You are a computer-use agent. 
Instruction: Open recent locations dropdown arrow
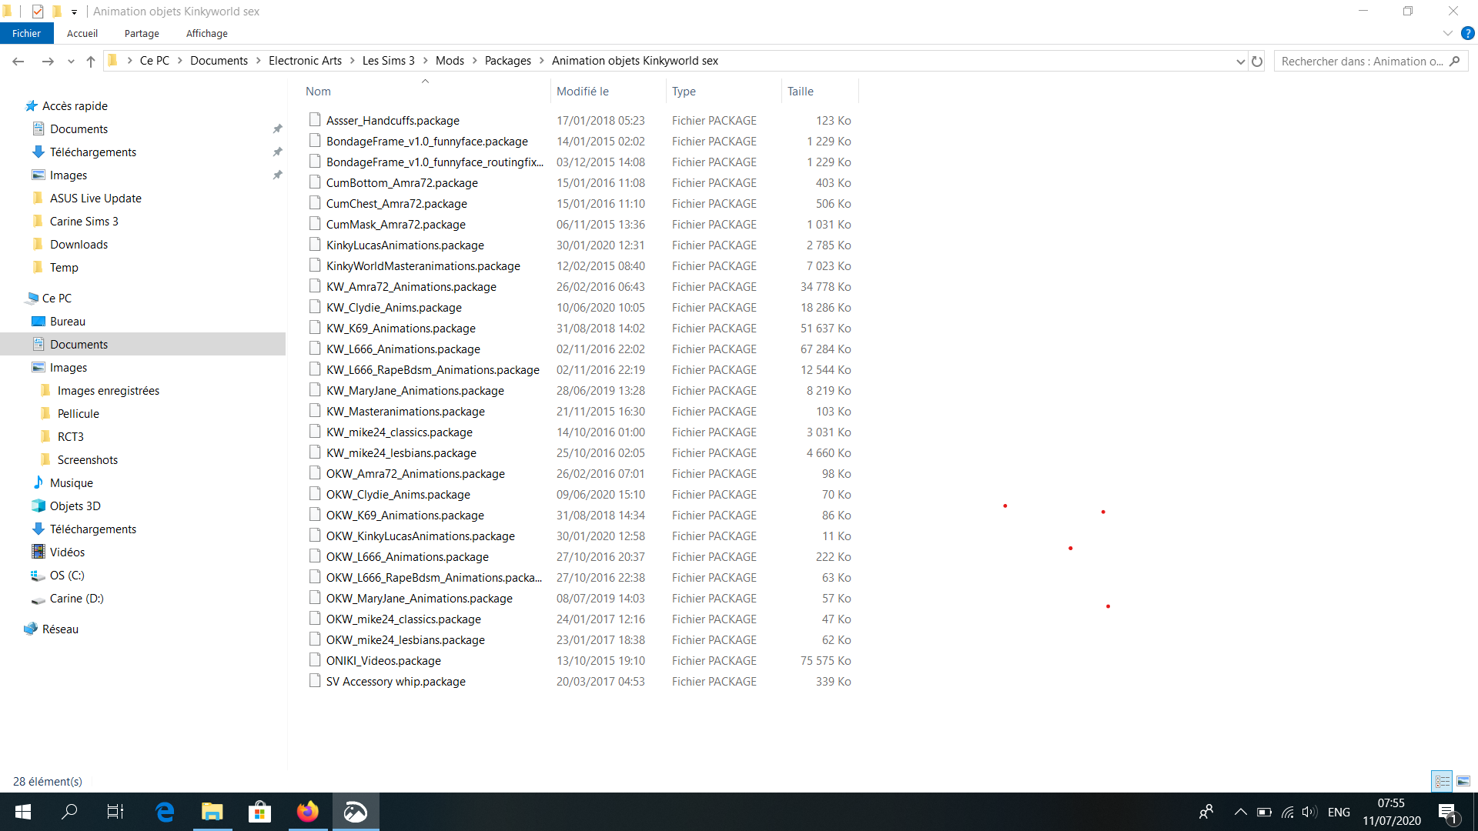[x=71, y=62]
